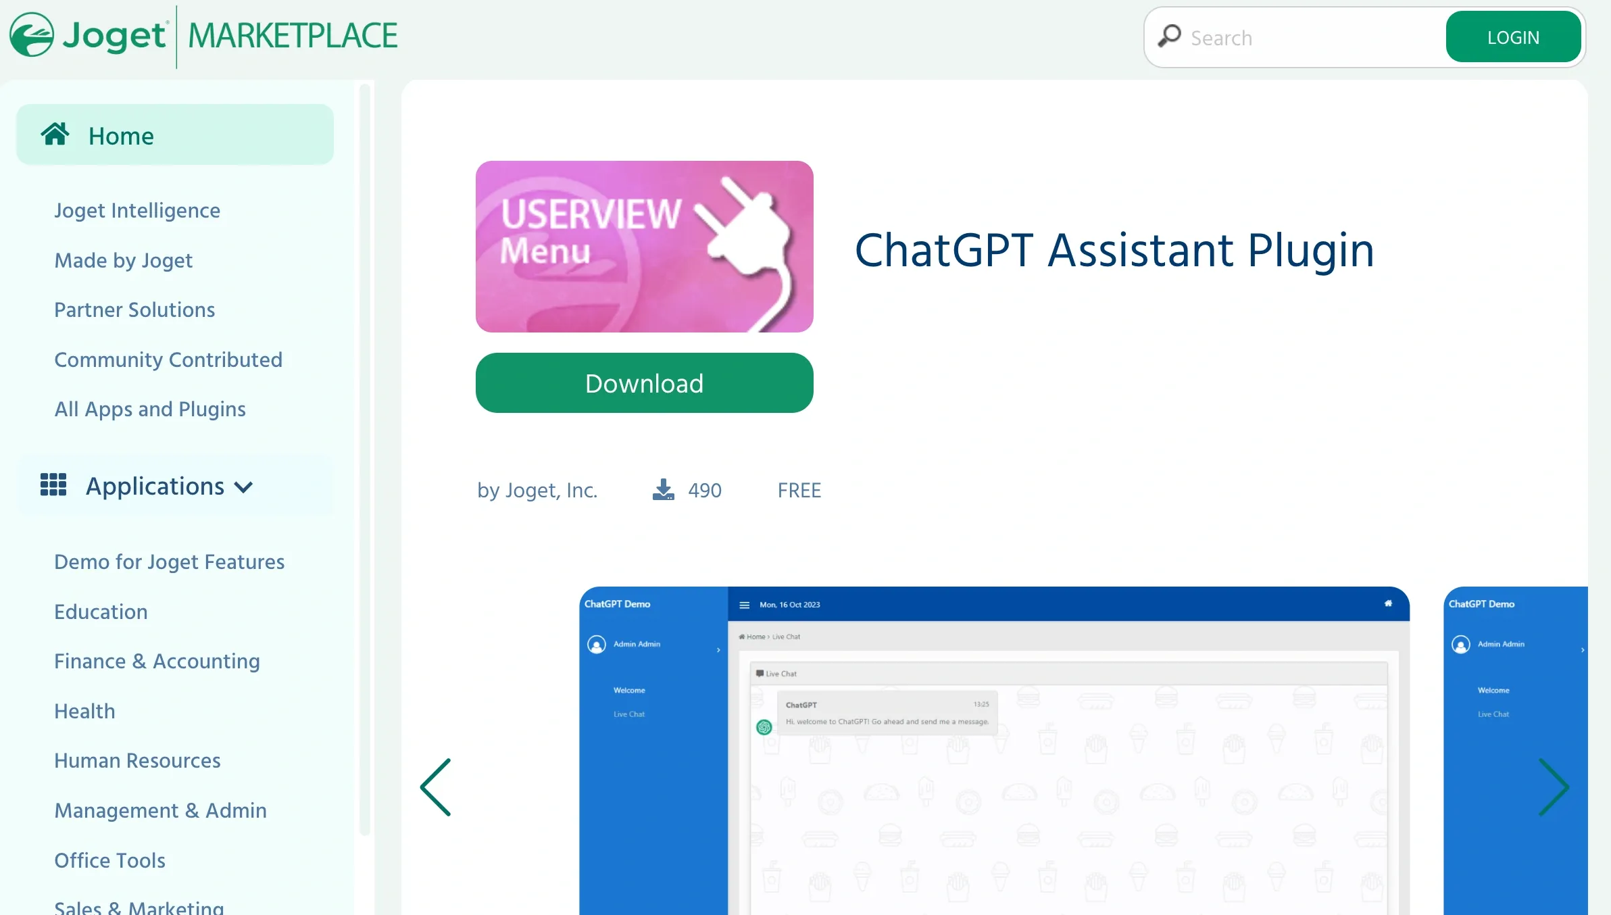Collapse the Applications section chevron
1611x915 pixels.
point(243,487)
